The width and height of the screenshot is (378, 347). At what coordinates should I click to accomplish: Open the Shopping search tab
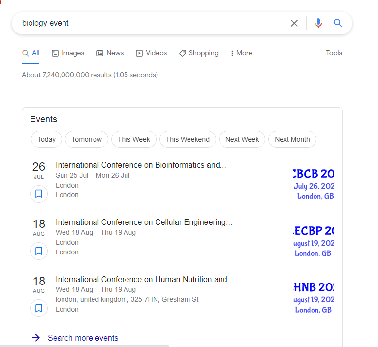point(199,53)
